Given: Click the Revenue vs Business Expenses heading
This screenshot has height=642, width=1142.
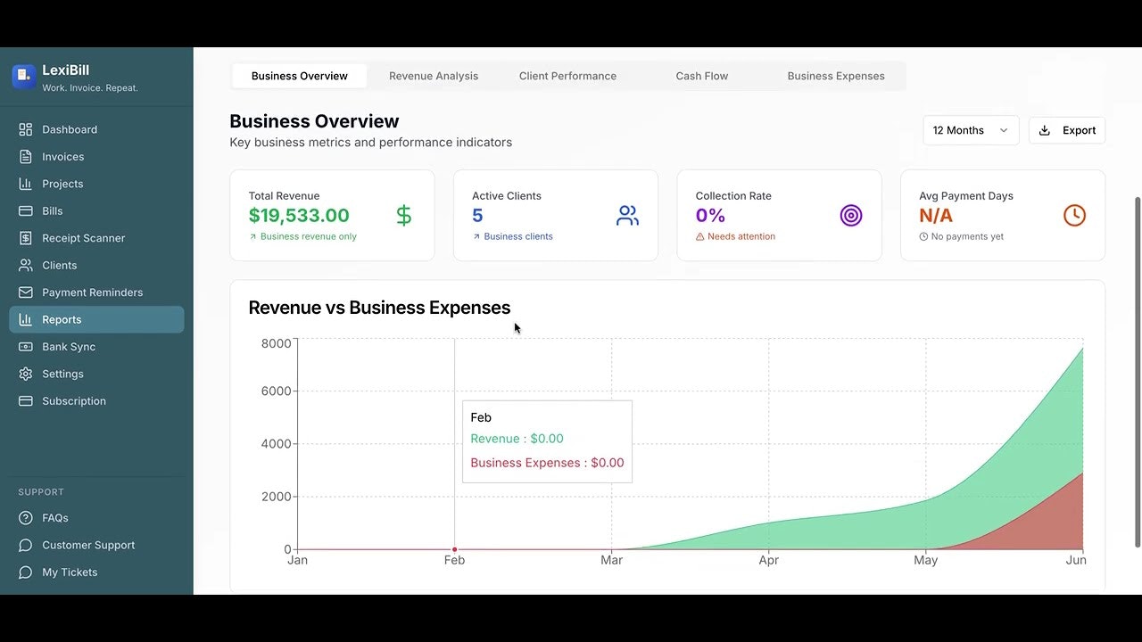Looking at the screenshot, I should pos(379,308).
